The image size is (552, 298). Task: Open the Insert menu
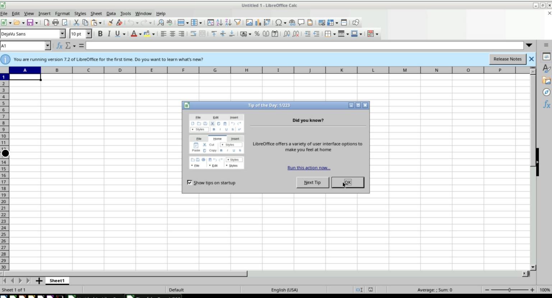(44, 14)
